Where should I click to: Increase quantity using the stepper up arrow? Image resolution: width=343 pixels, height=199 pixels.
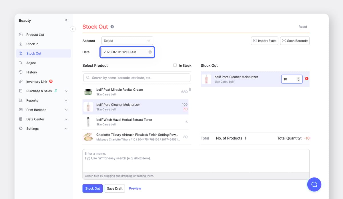[x=298, y=77]
